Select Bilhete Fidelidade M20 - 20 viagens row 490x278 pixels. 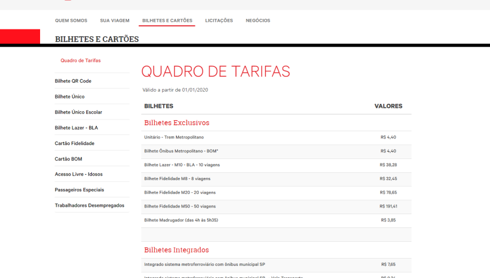tap(276, 193)
